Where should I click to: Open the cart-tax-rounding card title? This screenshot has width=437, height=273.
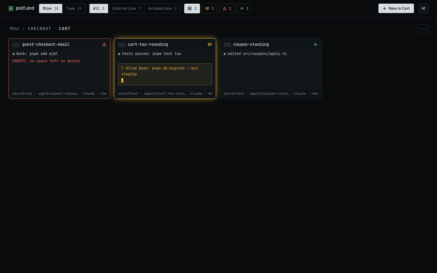coord(148,44)
